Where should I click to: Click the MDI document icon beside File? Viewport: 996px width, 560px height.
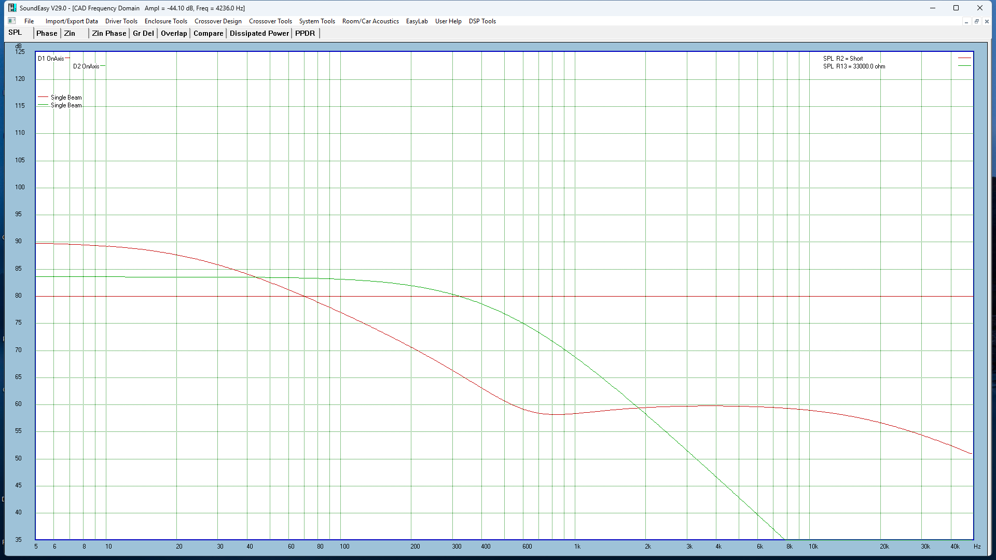[x=12, y=21]
